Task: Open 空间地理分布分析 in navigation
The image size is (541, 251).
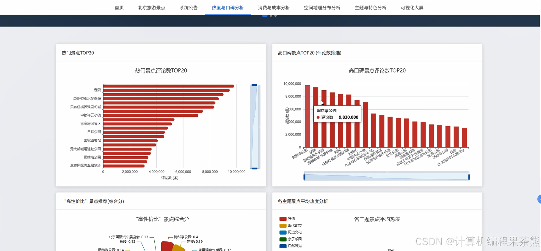Action: [x=322, y=8]
